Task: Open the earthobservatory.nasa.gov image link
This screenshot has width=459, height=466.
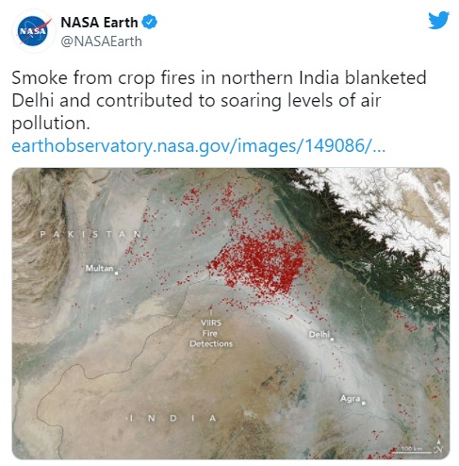Action: (x=198, y=146)
